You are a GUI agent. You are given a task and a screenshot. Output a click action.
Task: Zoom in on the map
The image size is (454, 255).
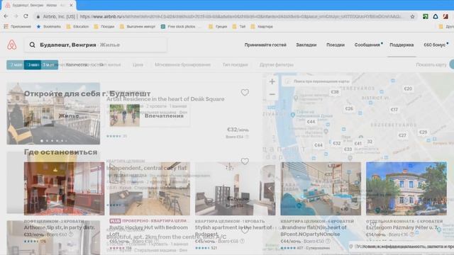point(272,81)
